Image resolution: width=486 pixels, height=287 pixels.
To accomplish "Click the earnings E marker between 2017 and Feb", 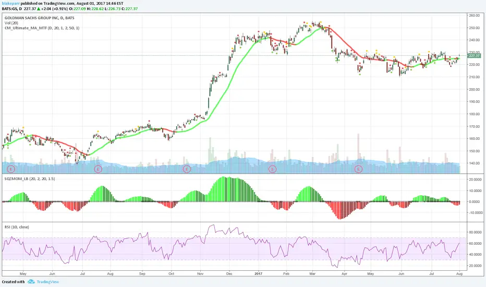I will (x=272, y=169).
